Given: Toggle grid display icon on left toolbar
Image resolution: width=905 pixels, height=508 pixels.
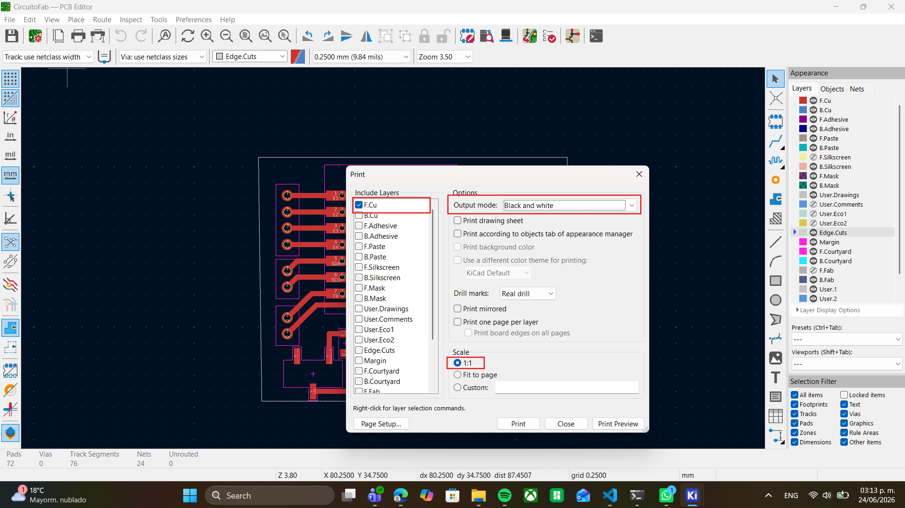Looking at the screenshot, I should pyautogui.click(x=10, y=79).
